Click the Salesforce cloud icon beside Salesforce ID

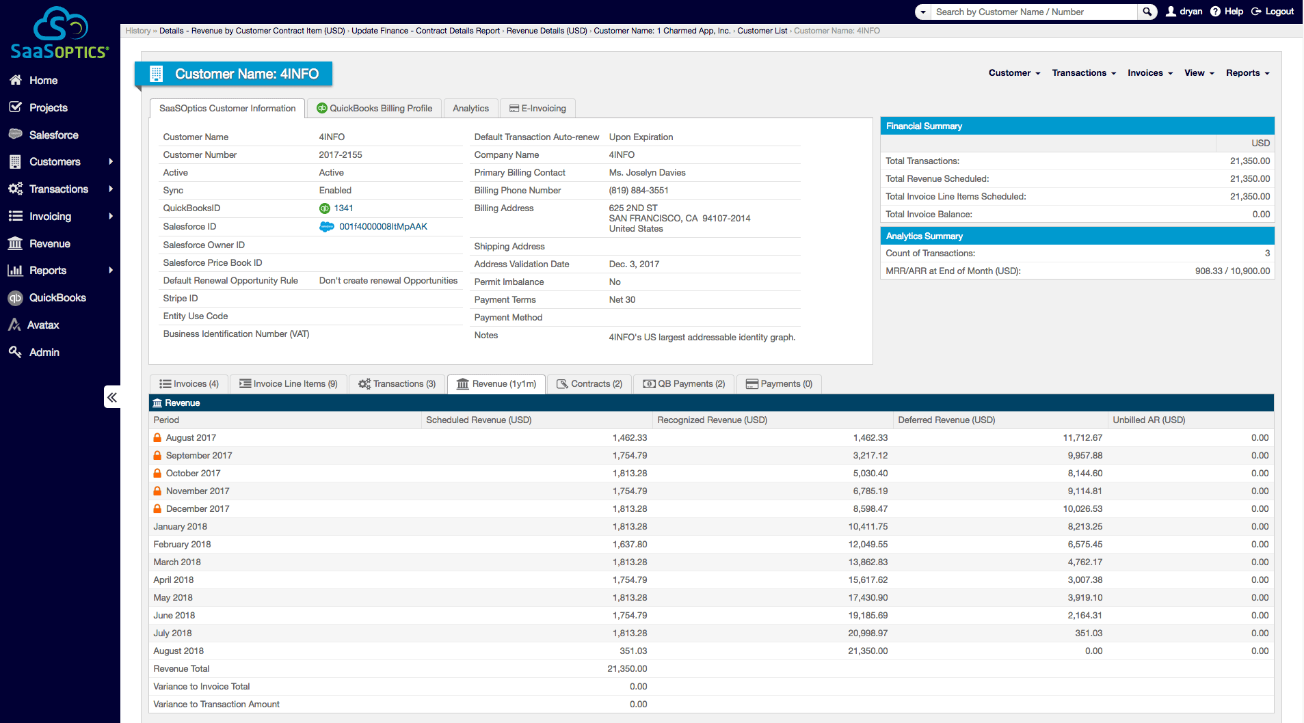(327, 227)
